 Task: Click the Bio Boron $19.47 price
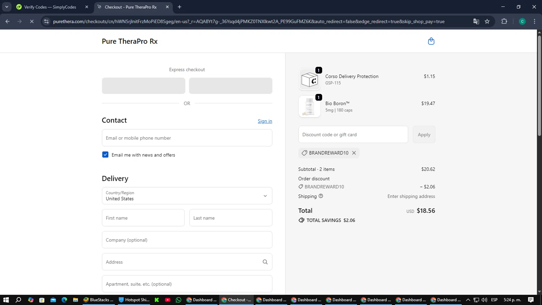[x=428, y=103]
